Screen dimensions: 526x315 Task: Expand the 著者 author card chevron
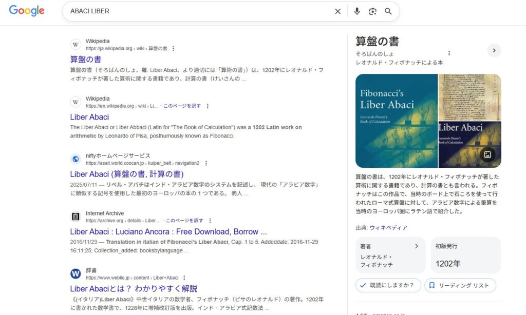(x=417, y=246)
